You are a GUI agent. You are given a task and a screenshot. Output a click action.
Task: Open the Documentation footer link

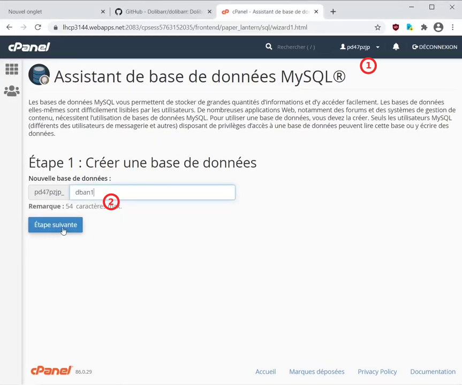pos(433,372)
